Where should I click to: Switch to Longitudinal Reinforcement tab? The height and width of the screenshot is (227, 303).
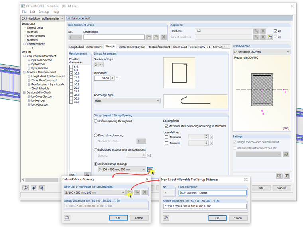click(x=86, y=47)
